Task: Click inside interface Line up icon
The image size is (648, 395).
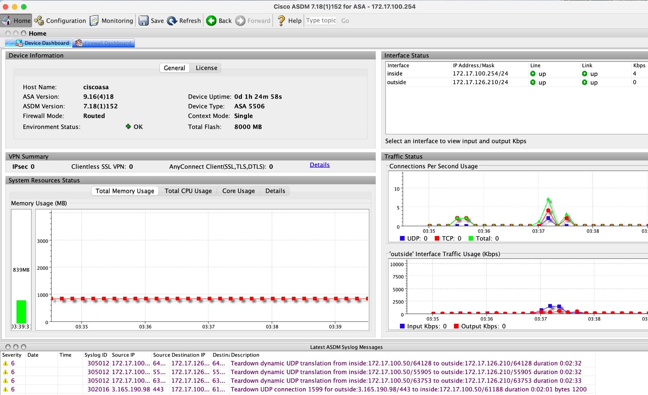Action: pyautogui.click(x=533, y=74)
